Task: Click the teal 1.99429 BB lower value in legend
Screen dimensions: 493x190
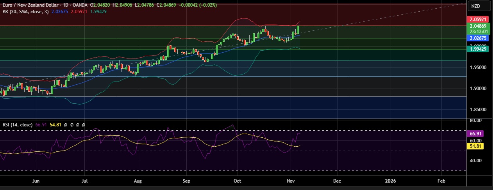Action: coord(98,12)
